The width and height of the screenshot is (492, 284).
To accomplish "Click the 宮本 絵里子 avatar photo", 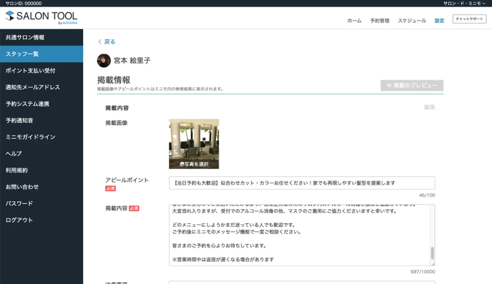I will pyautogui.click(x=104, y=60).
